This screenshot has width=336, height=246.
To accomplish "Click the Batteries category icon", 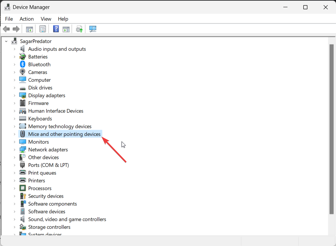I will tap(22, 56).
